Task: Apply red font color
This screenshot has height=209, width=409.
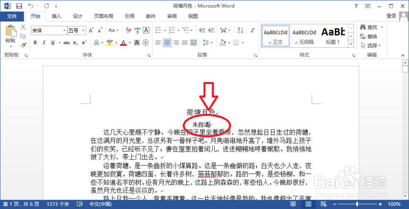Action: (x=124, y=43)
